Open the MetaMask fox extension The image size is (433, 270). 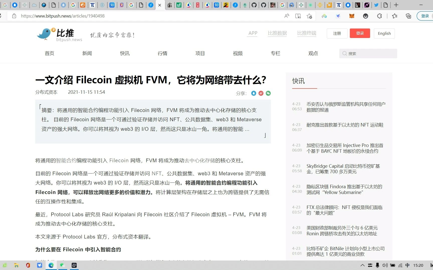352,16
